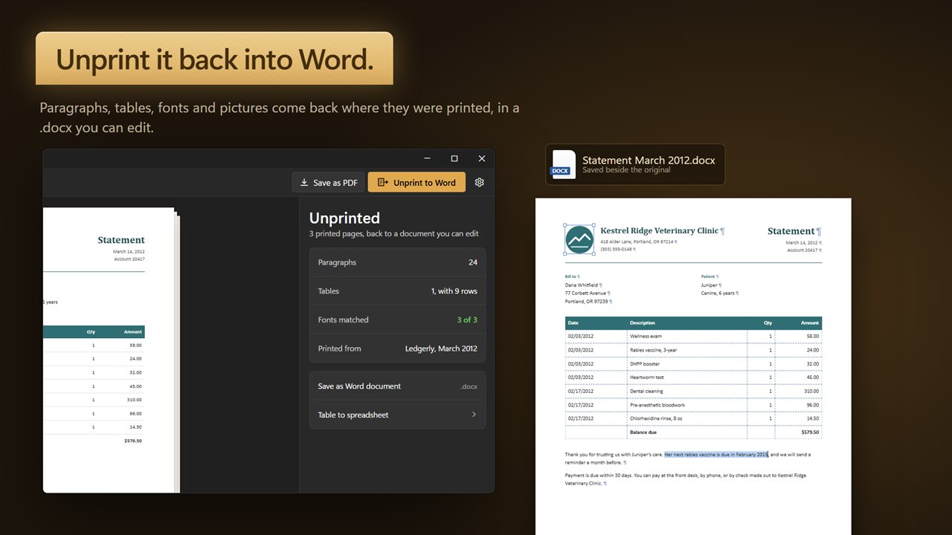The width and height of the screenshot is (952, 535).
Task: Select the clinic logo image in the document
Action: point(579,239)
